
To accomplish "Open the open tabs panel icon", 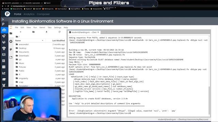I will click(11, 57).
